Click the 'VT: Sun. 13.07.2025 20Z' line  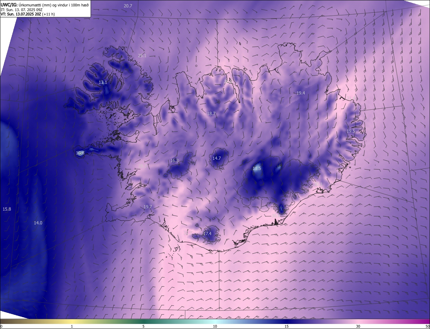pyautogui.click(x=28, y=14)
